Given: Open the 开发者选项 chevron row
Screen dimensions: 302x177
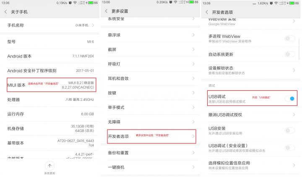Looking at the screenshot, I should 151,137.
